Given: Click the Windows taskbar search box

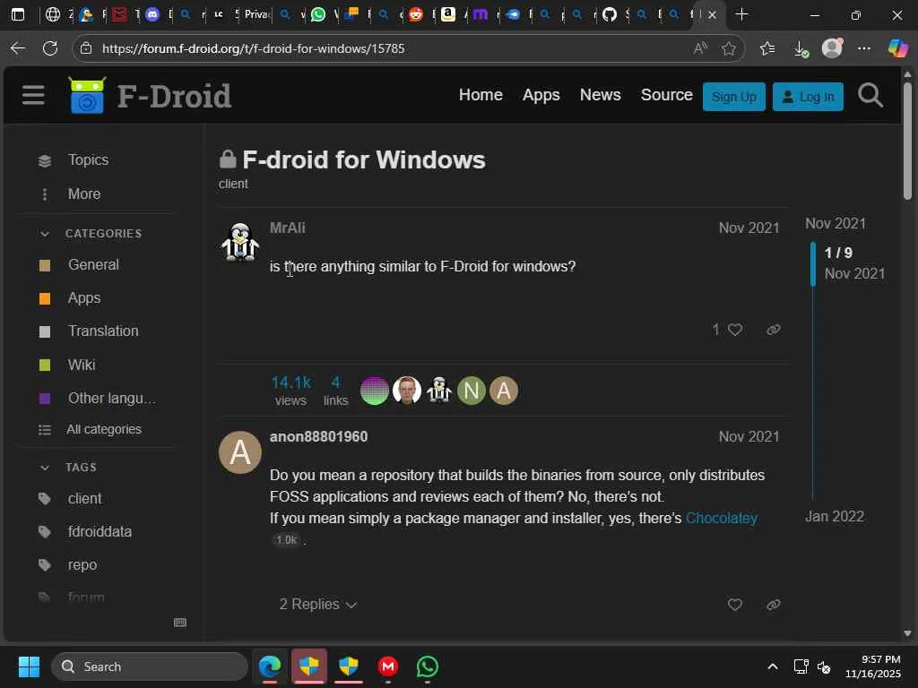Looking at the screenshot, I should (x=150, y=666).
